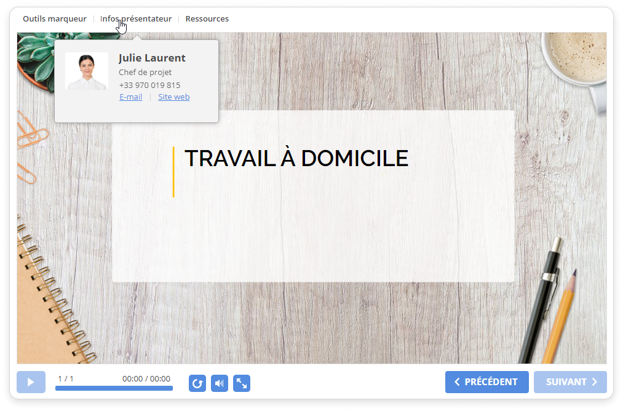This screenshot has height=411, width=623.
Task: Go back with the PRÉCÉDENT button
Action: (x=486, y=382)
